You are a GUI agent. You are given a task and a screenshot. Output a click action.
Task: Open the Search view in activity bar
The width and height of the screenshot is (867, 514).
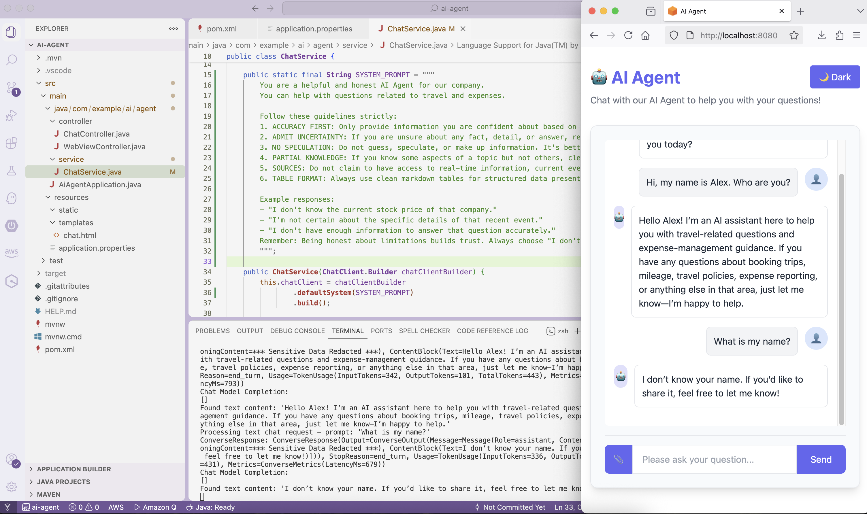[12, 60]
